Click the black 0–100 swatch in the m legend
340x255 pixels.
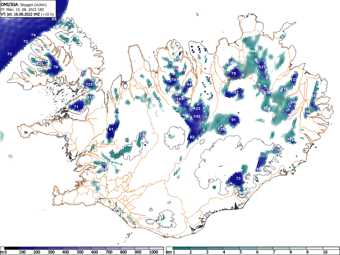pyautogui.click(x=12, y=248)
